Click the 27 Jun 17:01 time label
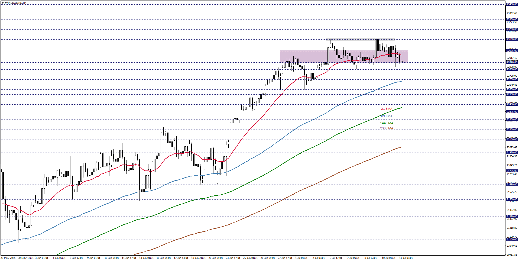The width and height of the screenshot is (519, 261). pyautogui.click(x=285, y=258)
